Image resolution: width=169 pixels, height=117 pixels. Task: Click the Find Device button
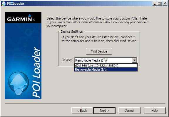(99, 51)
